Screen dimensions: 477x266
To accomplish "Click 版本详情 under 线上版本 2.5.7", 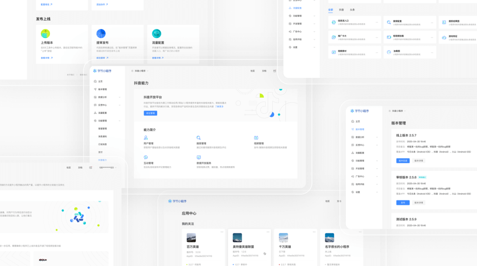I will [419, 161].
